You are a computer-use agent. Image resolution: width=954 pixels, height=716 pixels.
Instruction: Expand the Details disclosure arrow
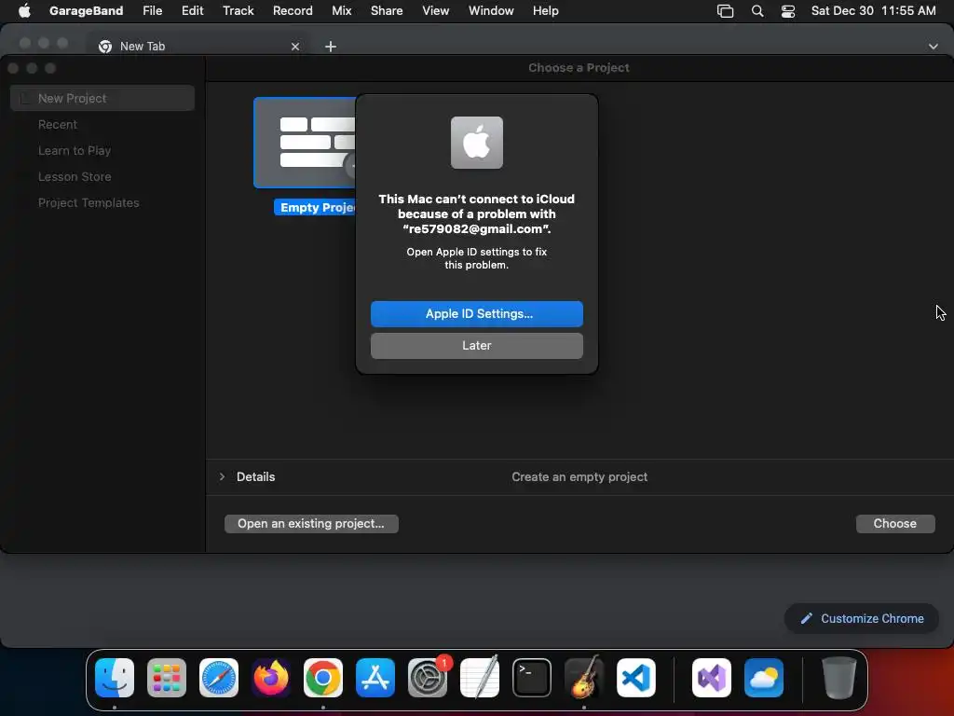tap(222, 476)
